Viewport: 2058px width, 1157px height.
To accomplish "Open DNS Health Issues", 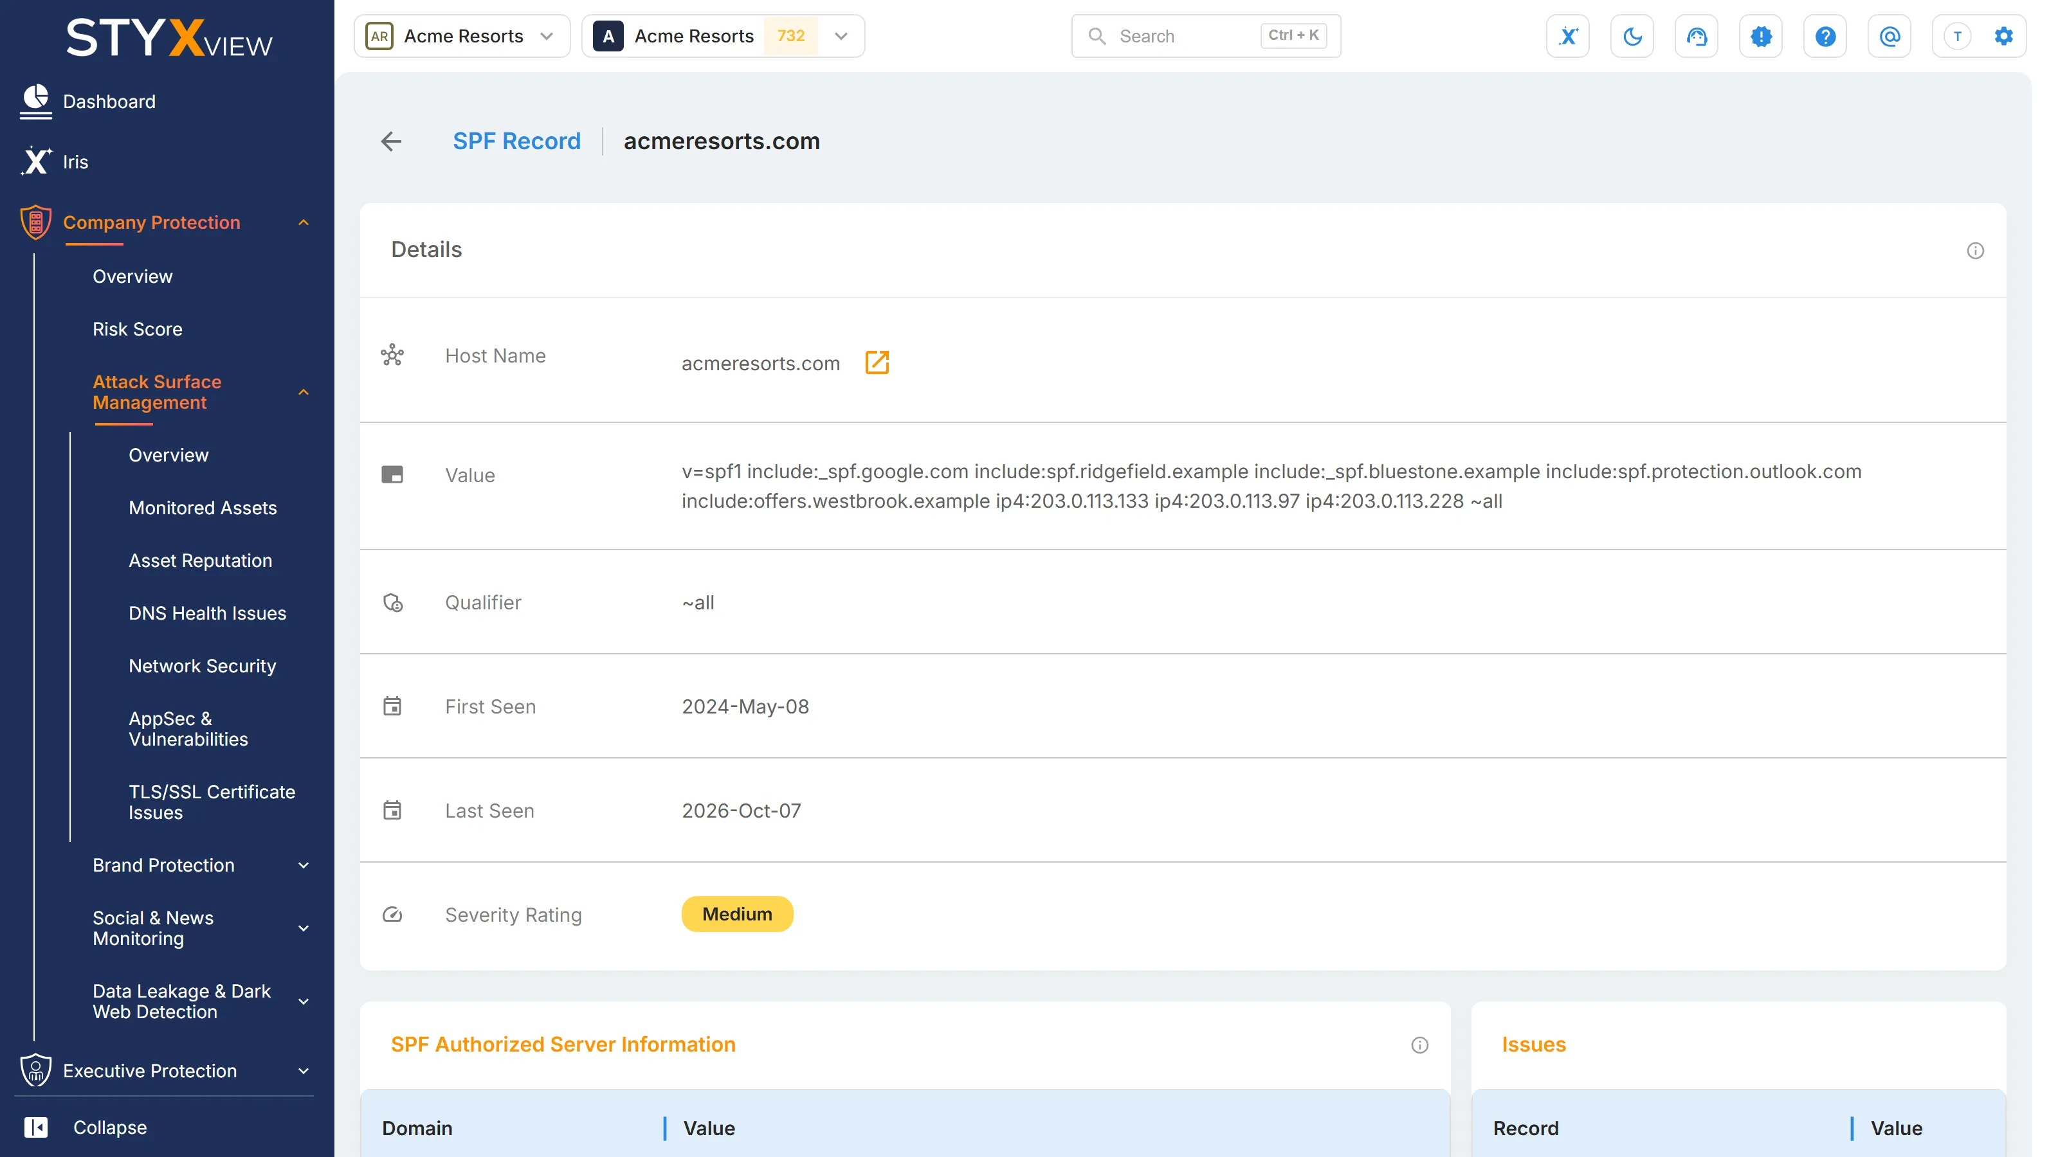I will (208, 613).
